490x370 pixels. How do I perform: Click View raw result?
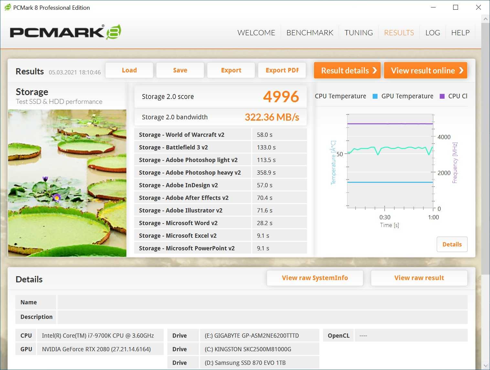coord(419,278)
